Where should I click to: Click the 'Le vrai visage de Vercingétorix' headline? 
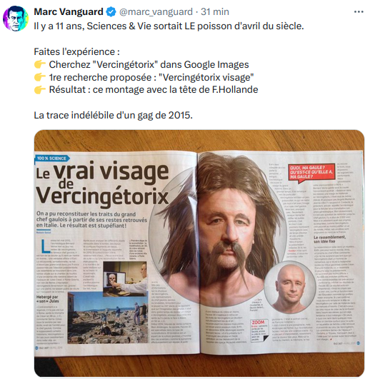pos(102,185)
